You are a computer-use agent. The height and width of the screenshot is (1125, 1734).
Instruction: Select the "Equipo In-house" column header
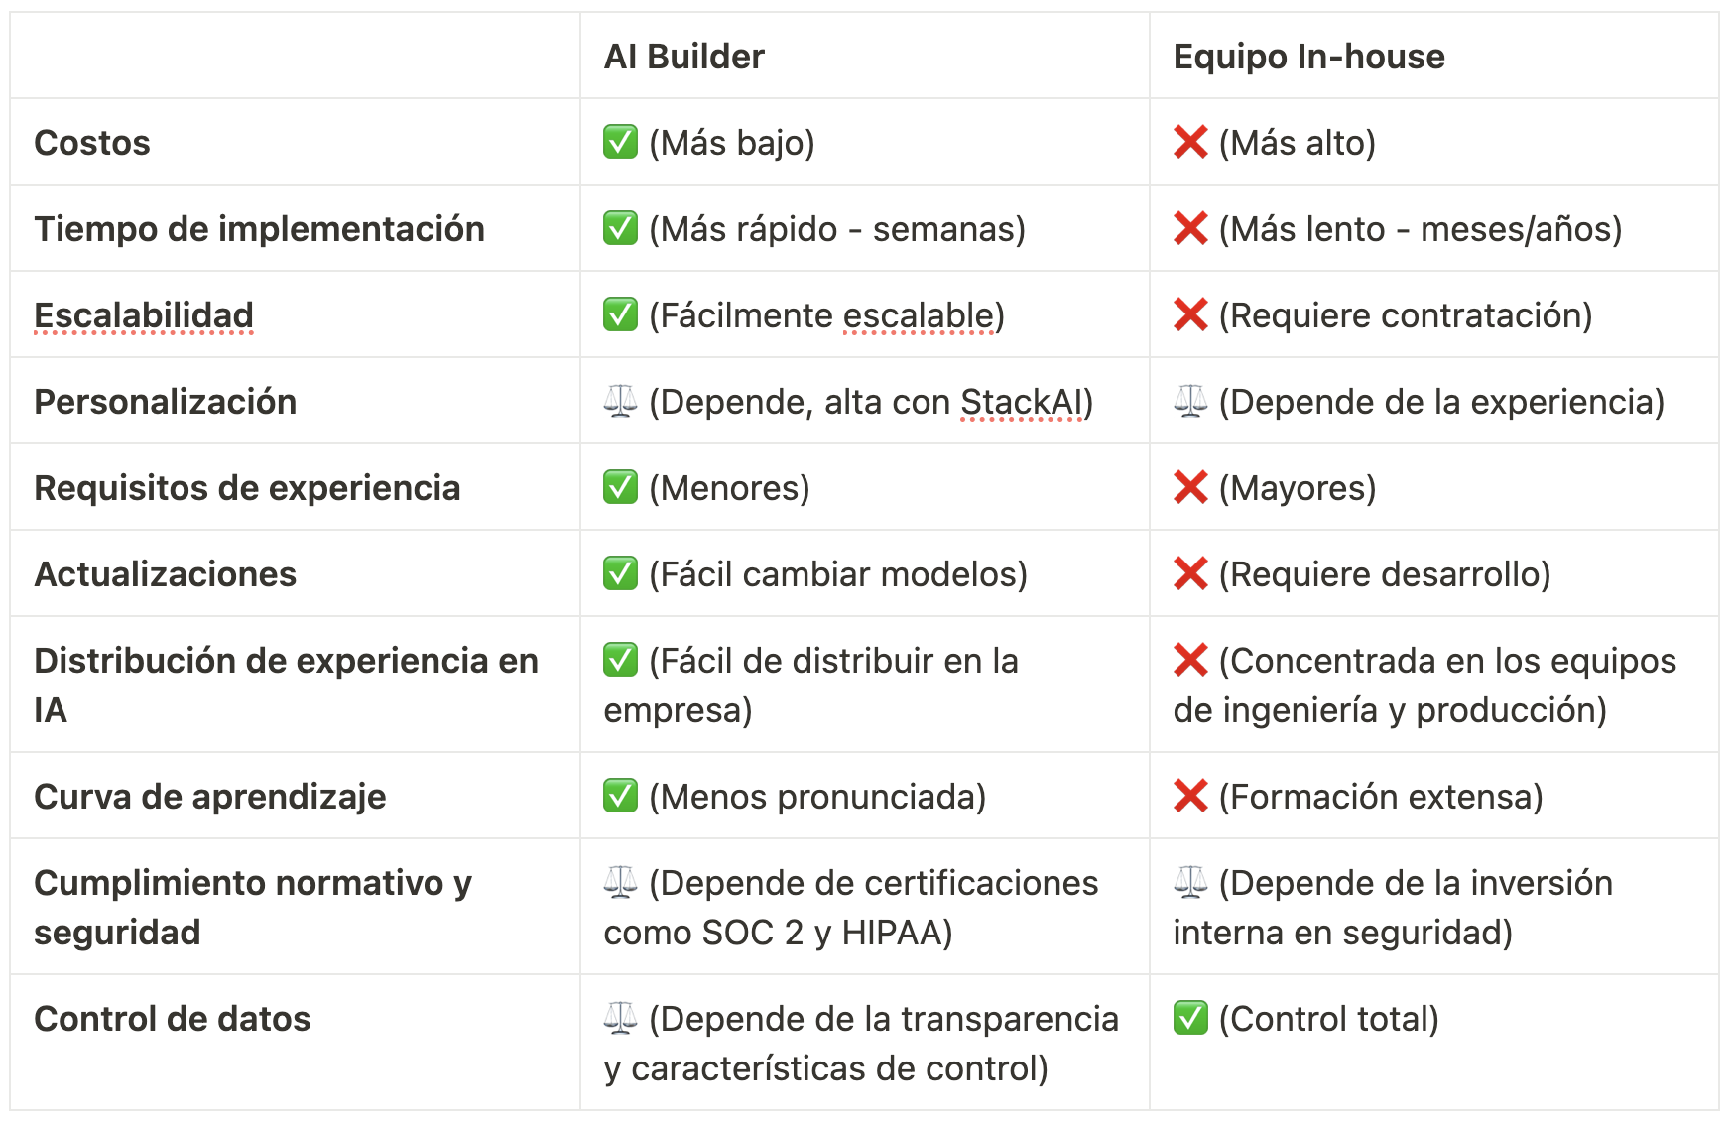(1307, 57)
